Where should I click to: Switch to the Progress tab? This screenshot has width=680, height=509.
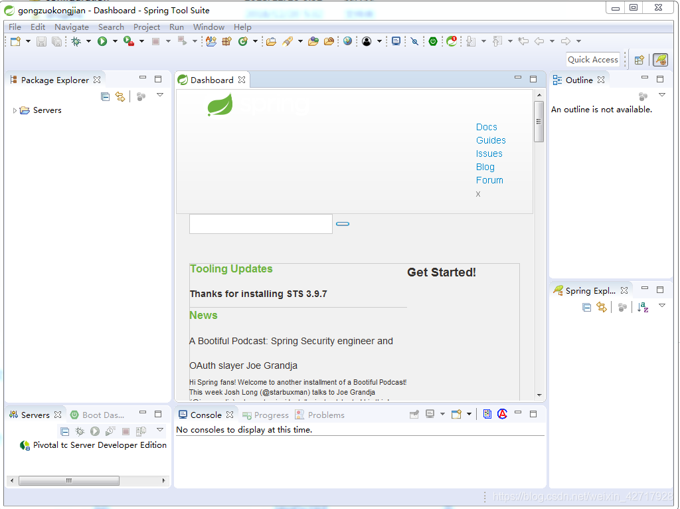click(x=266, y=415)
